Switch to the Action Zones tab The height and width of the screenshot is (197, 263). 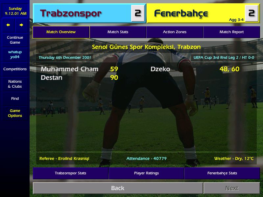175,32
